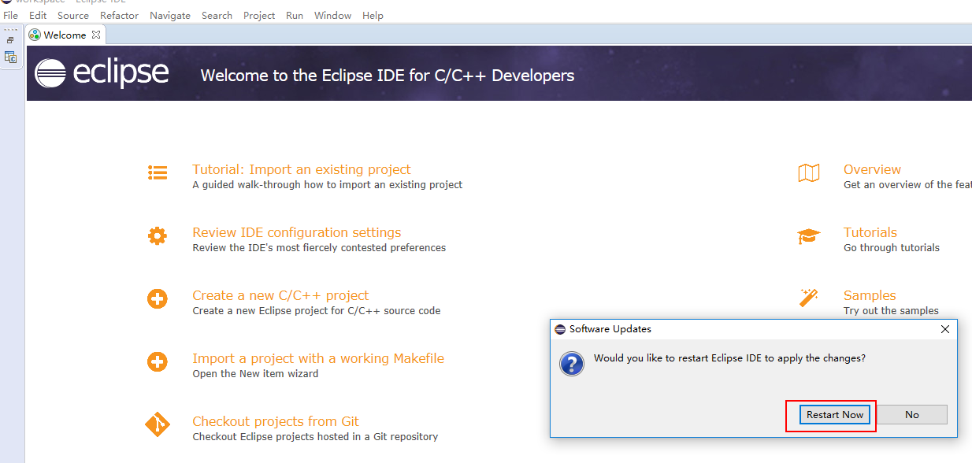Viewport: 972px width, 463px height.
Task: Open the Samples link
Action: 870,295
